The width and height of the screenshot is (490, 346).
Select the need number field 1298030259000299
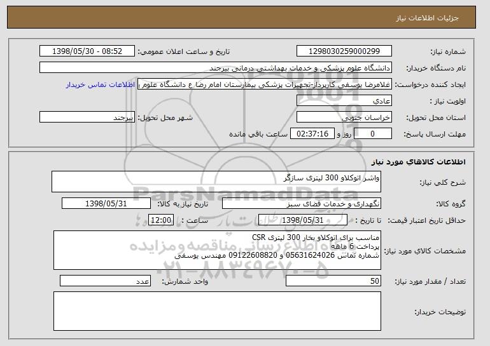point(344,51)
